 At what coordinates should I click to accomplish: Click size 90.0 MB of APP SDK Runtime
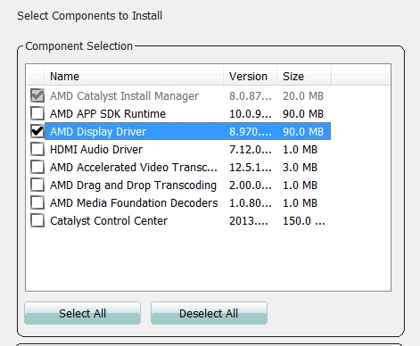coord(303,114)
